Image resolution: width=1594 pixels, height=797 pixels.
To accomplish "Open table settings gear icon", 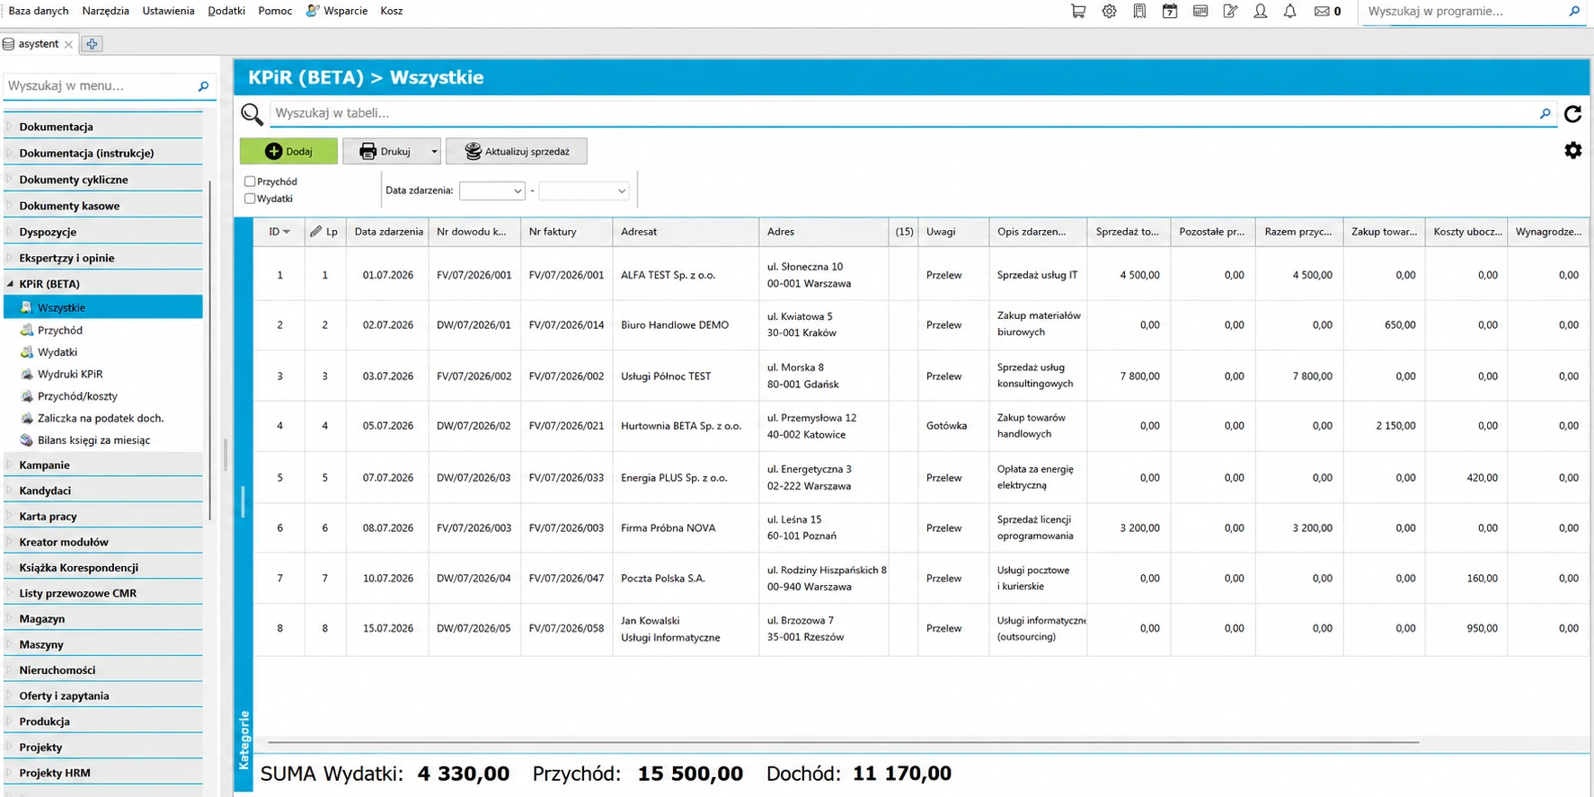I will pos(1572,150).
